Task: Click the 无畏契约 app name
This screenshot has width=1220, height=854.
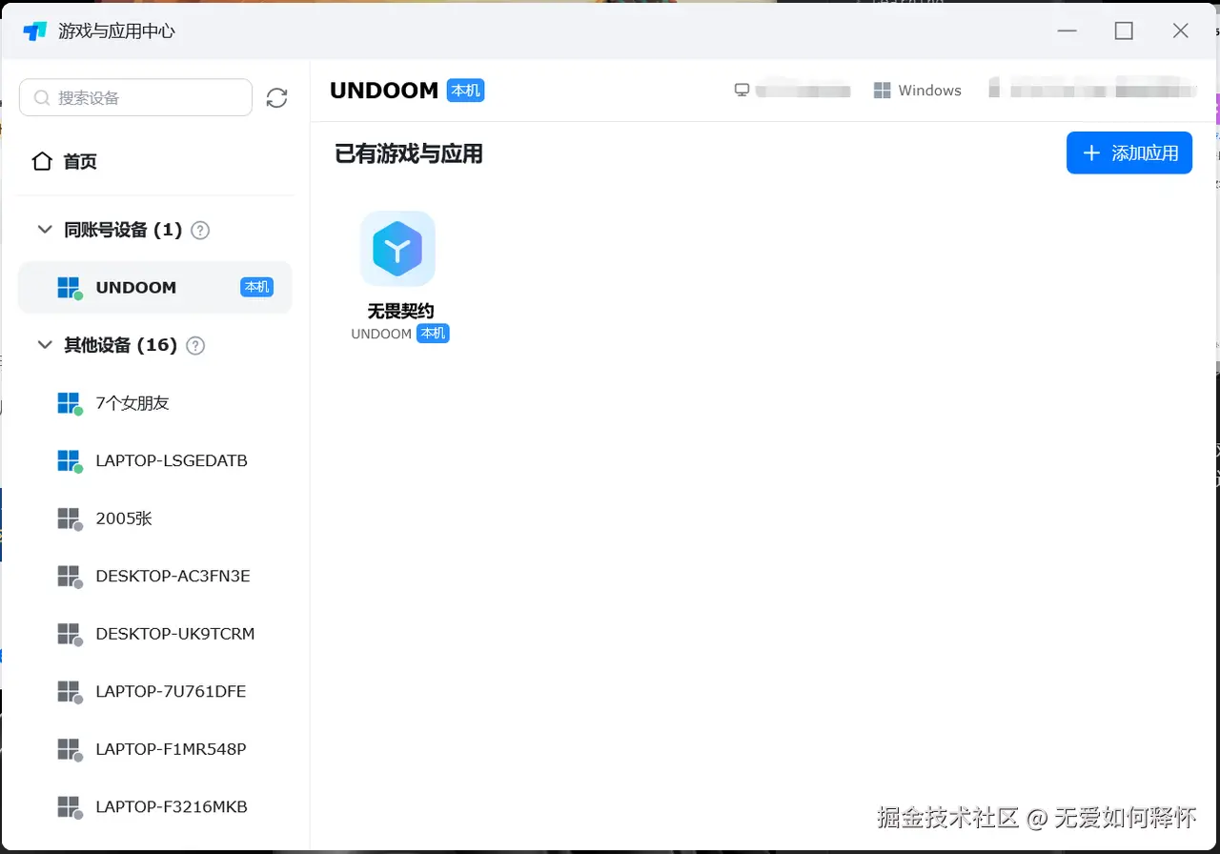Action: (x=400, y=311)
